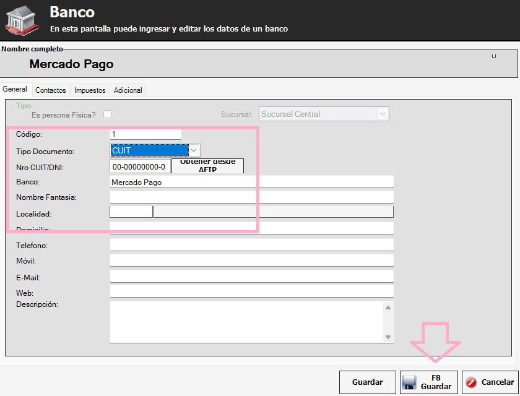Click the floppy disk F8 Guardar button
Viewport: 520px width, 396px height.
click(x=429, y=382)
